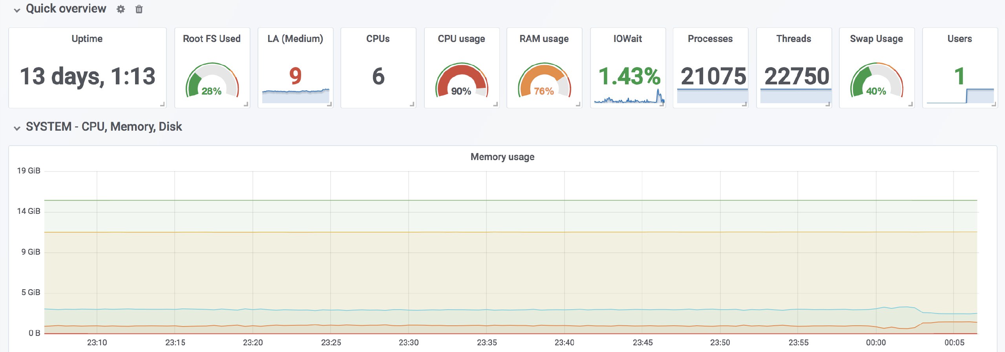Grab the Swap Usage panel resize handle
1005x352 pixels.
click(911, 104)
